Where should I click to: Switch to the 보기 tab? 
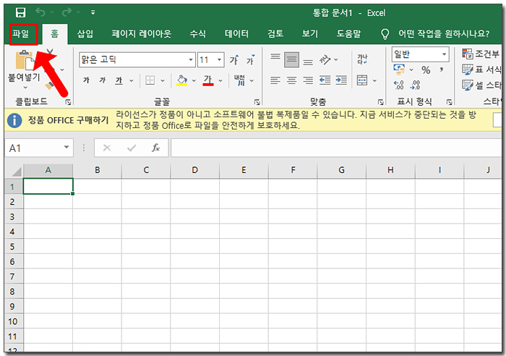[x=310, y=34]
